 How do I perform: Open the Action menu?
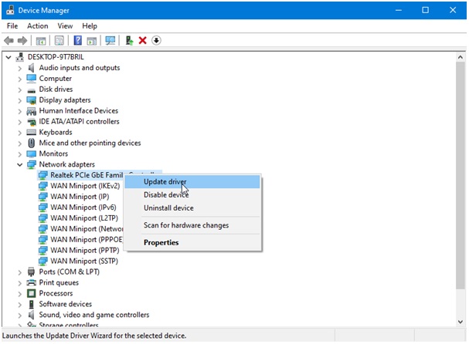coord(38,26)
